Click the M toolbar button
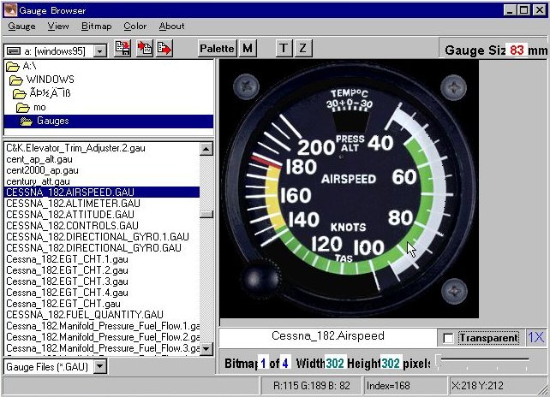550x397 pixels. (x=248, y=48)
